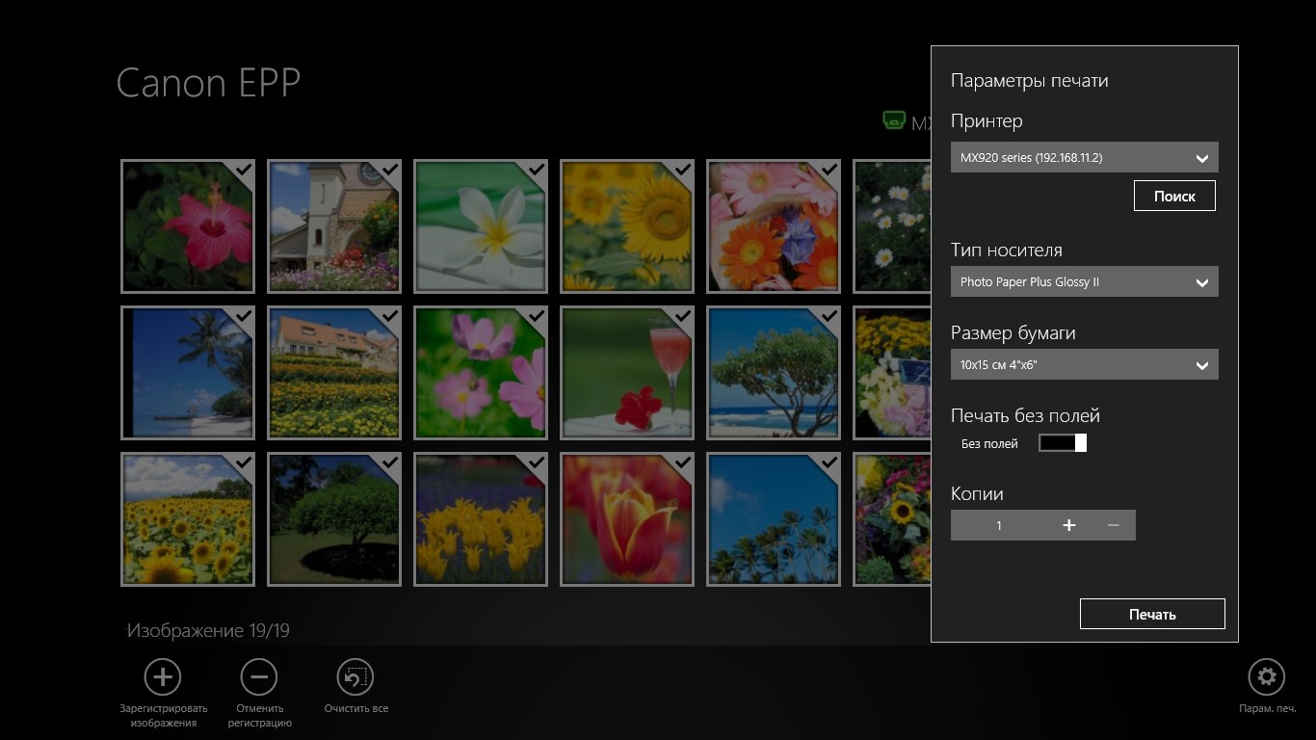
Task: Click the Изображение 19/19 counter text
Action: tap(208, 631)
